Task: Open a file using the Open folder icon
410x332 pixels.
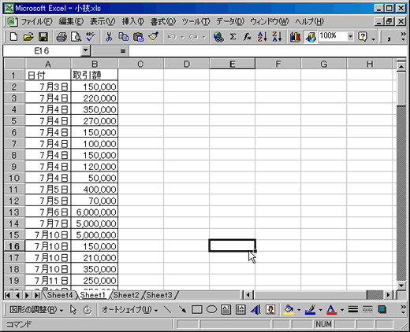Action: 28,37
